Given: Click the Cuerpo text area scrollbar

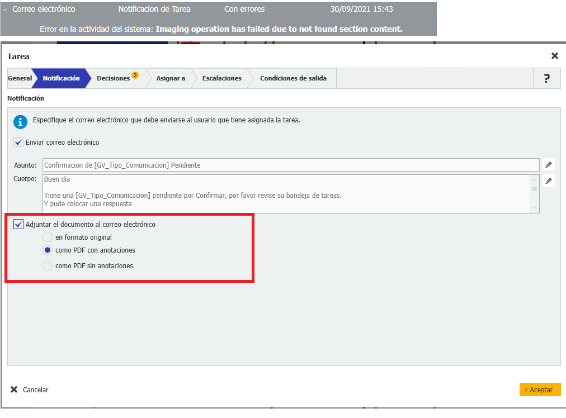Looking at the screenshot, I should click(x=535, y=193).
